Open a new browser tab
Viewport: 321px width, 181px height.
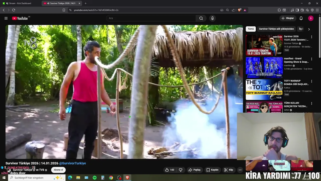[86, 3]
